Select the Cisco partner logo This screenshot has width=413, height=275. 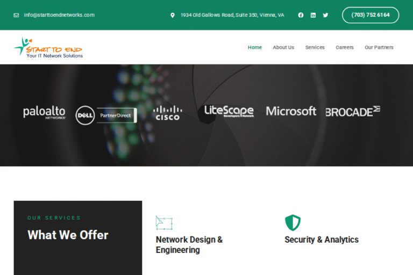point(167,113)
